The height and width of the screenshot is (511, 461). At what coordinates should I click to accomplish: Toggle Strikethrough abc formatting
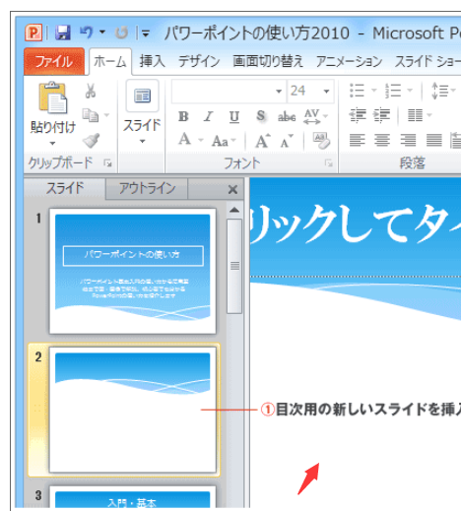point(287,116)
